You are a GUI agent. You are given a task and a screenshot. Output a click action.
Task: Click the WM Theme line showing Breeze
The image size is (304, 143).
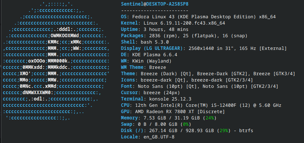coord(144,67)
